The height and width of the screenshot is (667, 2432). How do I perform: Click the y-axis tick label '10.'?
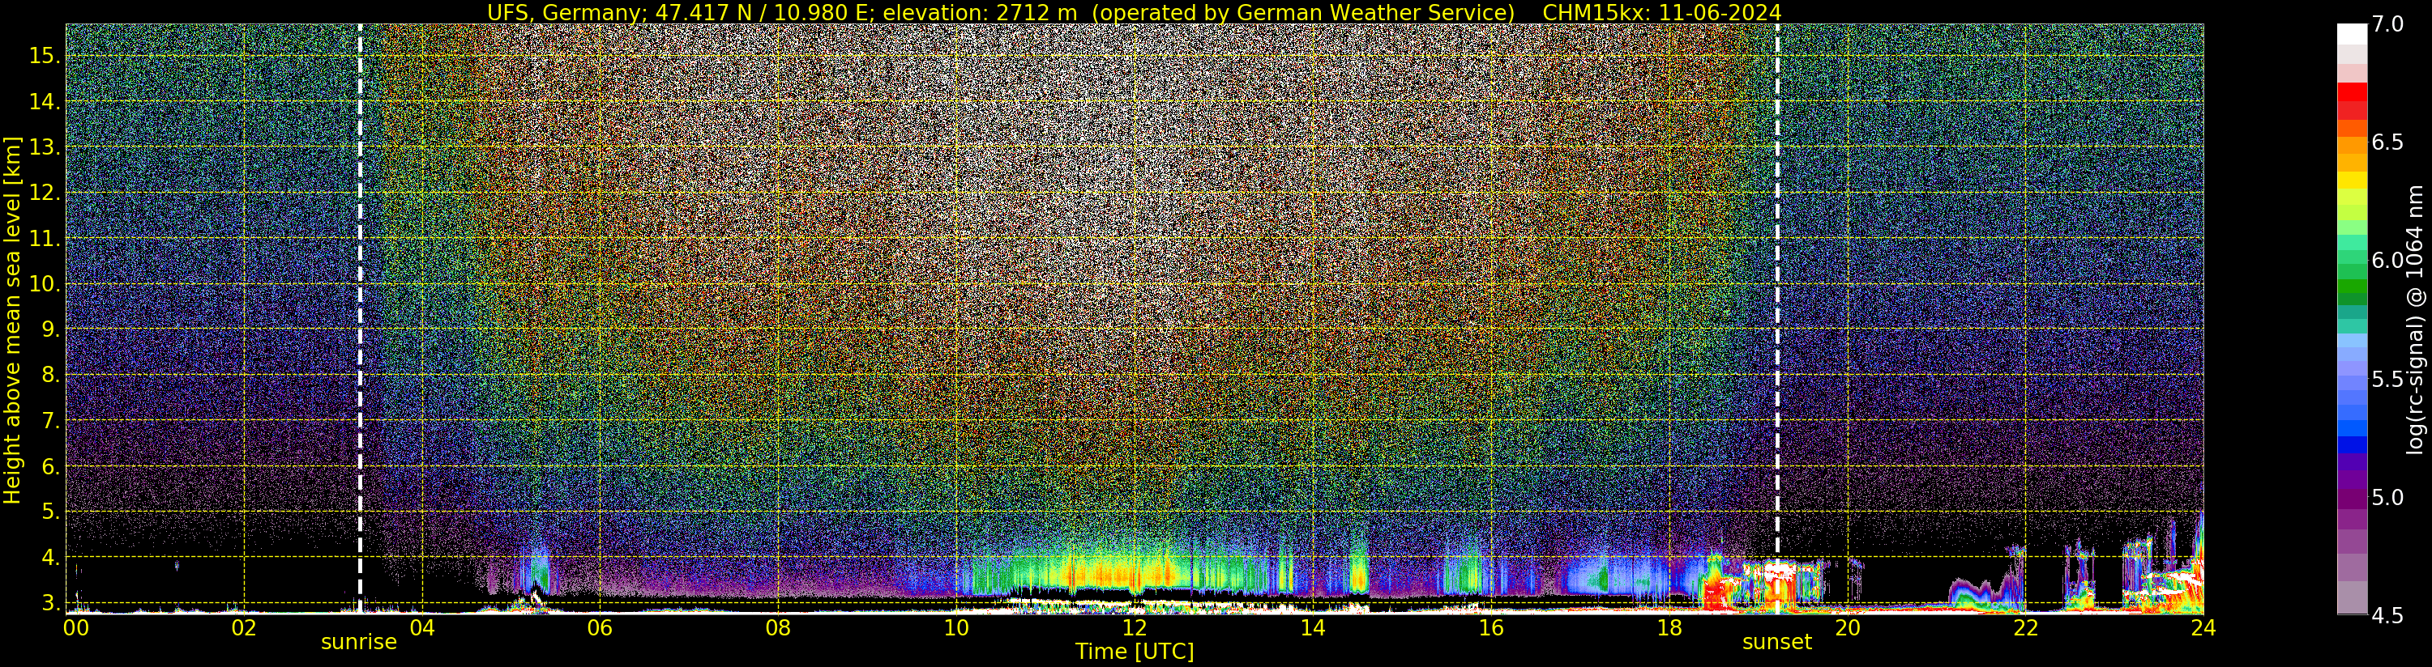point(45,284)
